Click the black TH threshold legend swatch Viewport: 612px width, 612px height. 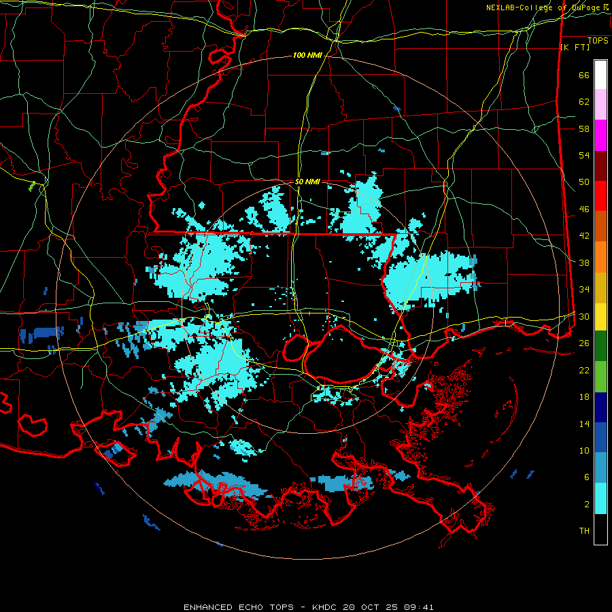(x=600, y=529)
